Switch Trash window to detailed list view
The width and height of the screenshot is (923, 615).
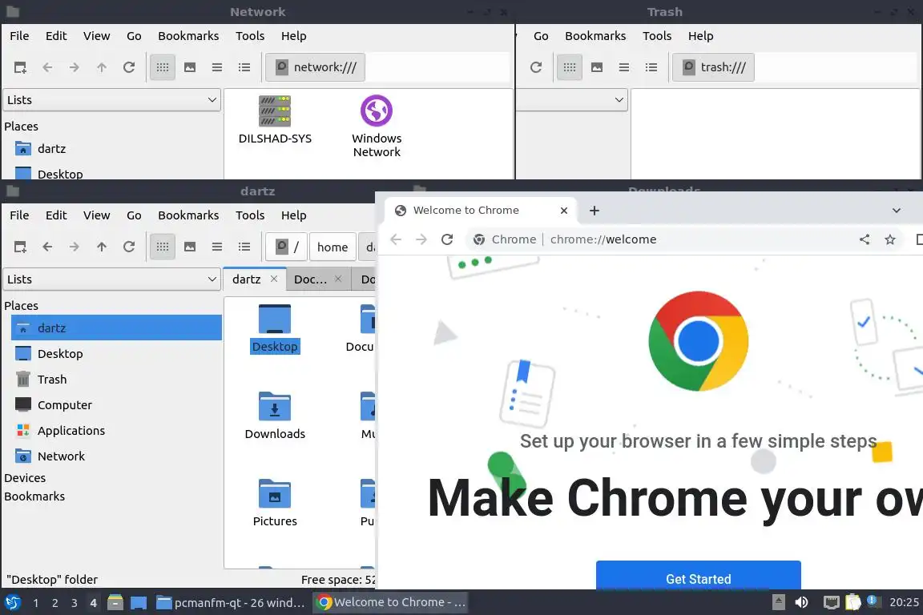coord(651,67)
